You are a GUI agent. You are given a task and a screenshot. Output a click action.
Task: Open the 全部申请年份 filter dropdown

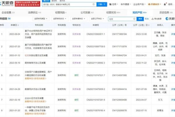tap(78, 19)
